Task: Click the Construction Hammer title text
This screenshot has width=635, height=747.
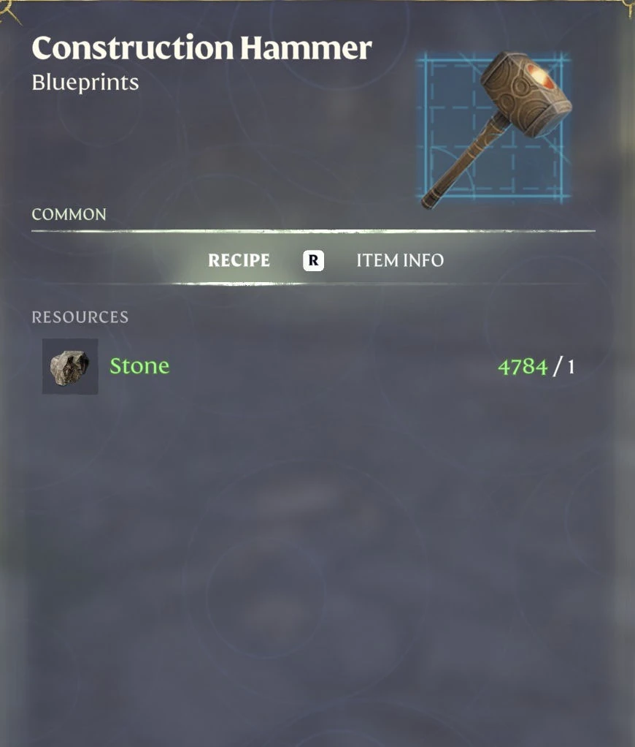Action: point(201,48)
